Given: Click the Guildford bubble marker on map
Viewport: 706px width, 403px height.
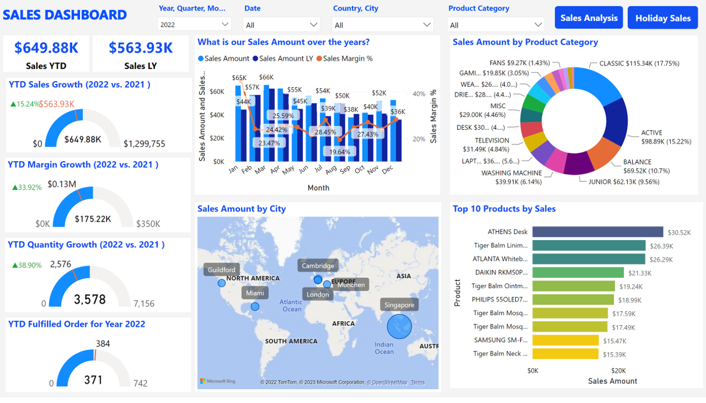Looking at the screenshot, I should pos(222,283).
